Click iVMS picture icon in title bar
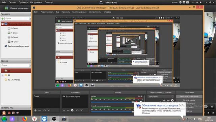 tap(184, 2)
